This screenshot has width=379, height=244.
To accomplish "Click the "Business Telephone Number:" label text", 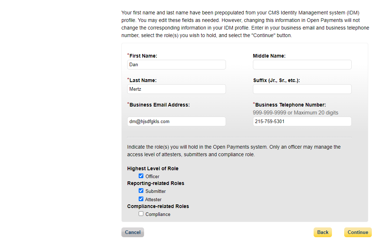I will pyautogui.click(x=290, y=105).
